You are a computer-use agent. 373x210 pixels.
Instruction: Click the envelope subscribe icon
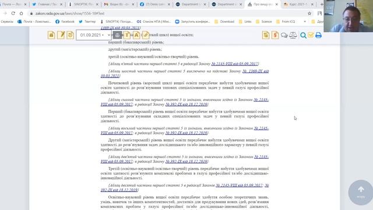pyautogui.click(x=311, y=35)
